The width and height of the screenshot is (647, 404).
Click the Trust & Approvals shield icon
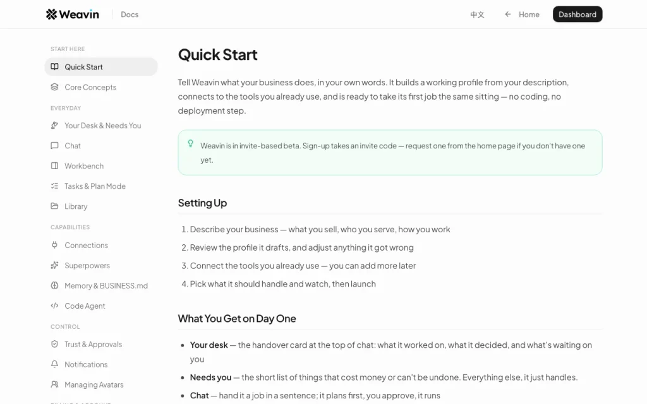54,344
